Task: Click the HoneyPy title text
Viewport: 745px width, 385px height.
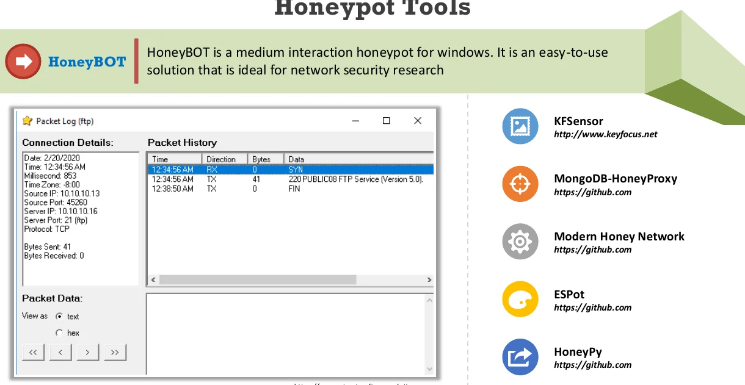Action: [x=578, y=352]
